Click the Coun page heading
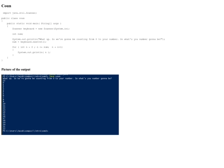The height and width of the screenshot is (168, 224). point(6,6)
